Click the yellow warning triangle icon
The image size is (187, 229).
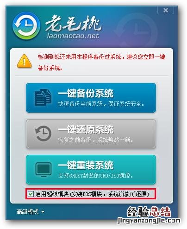(25, 61)
